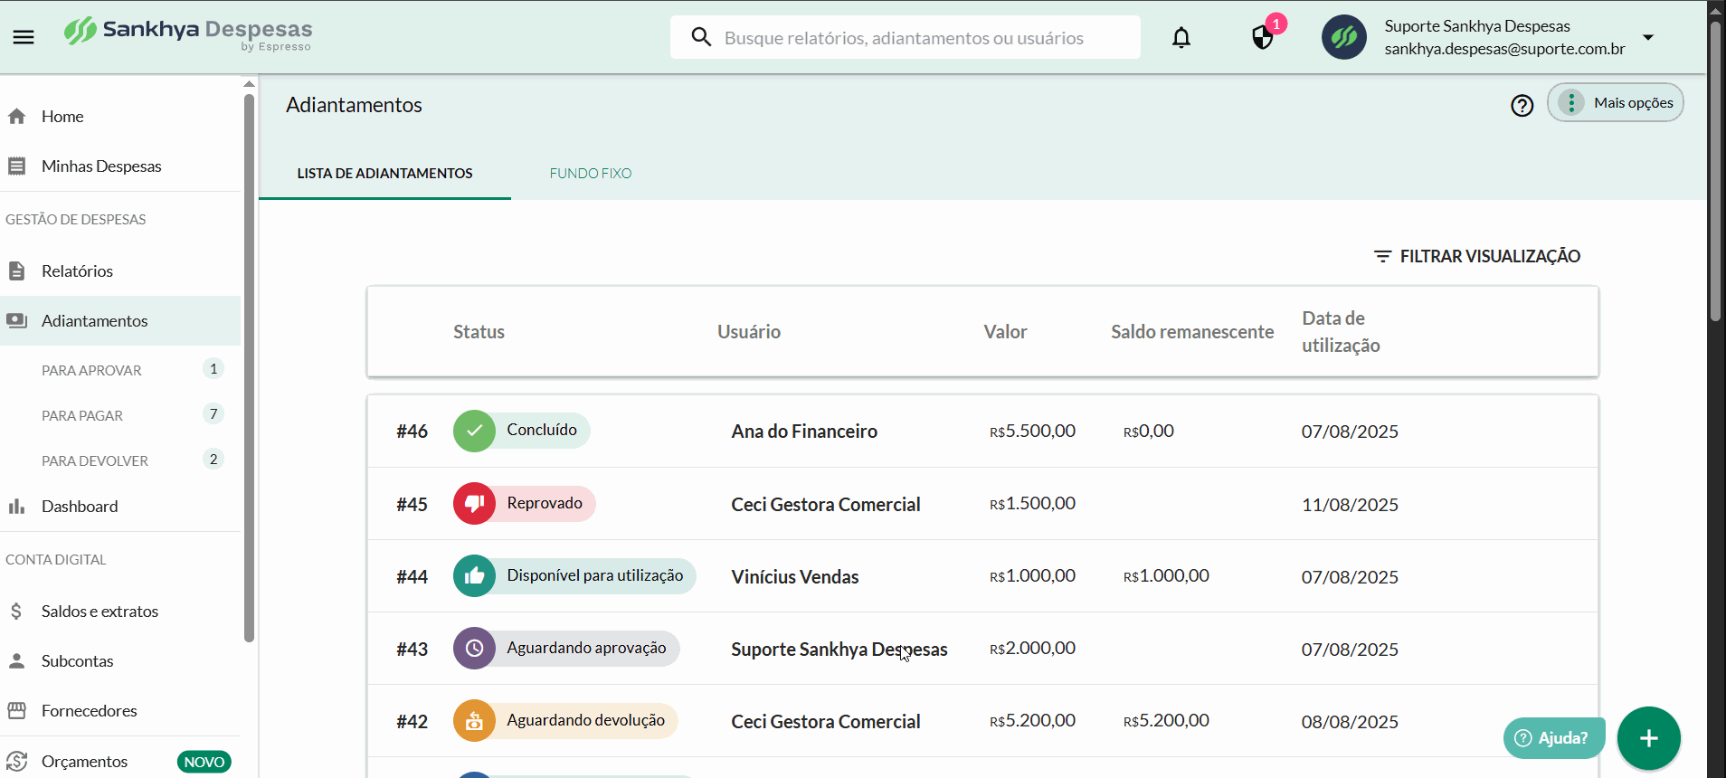Click the orange Aguardando devolução icon

pos(474,721)
